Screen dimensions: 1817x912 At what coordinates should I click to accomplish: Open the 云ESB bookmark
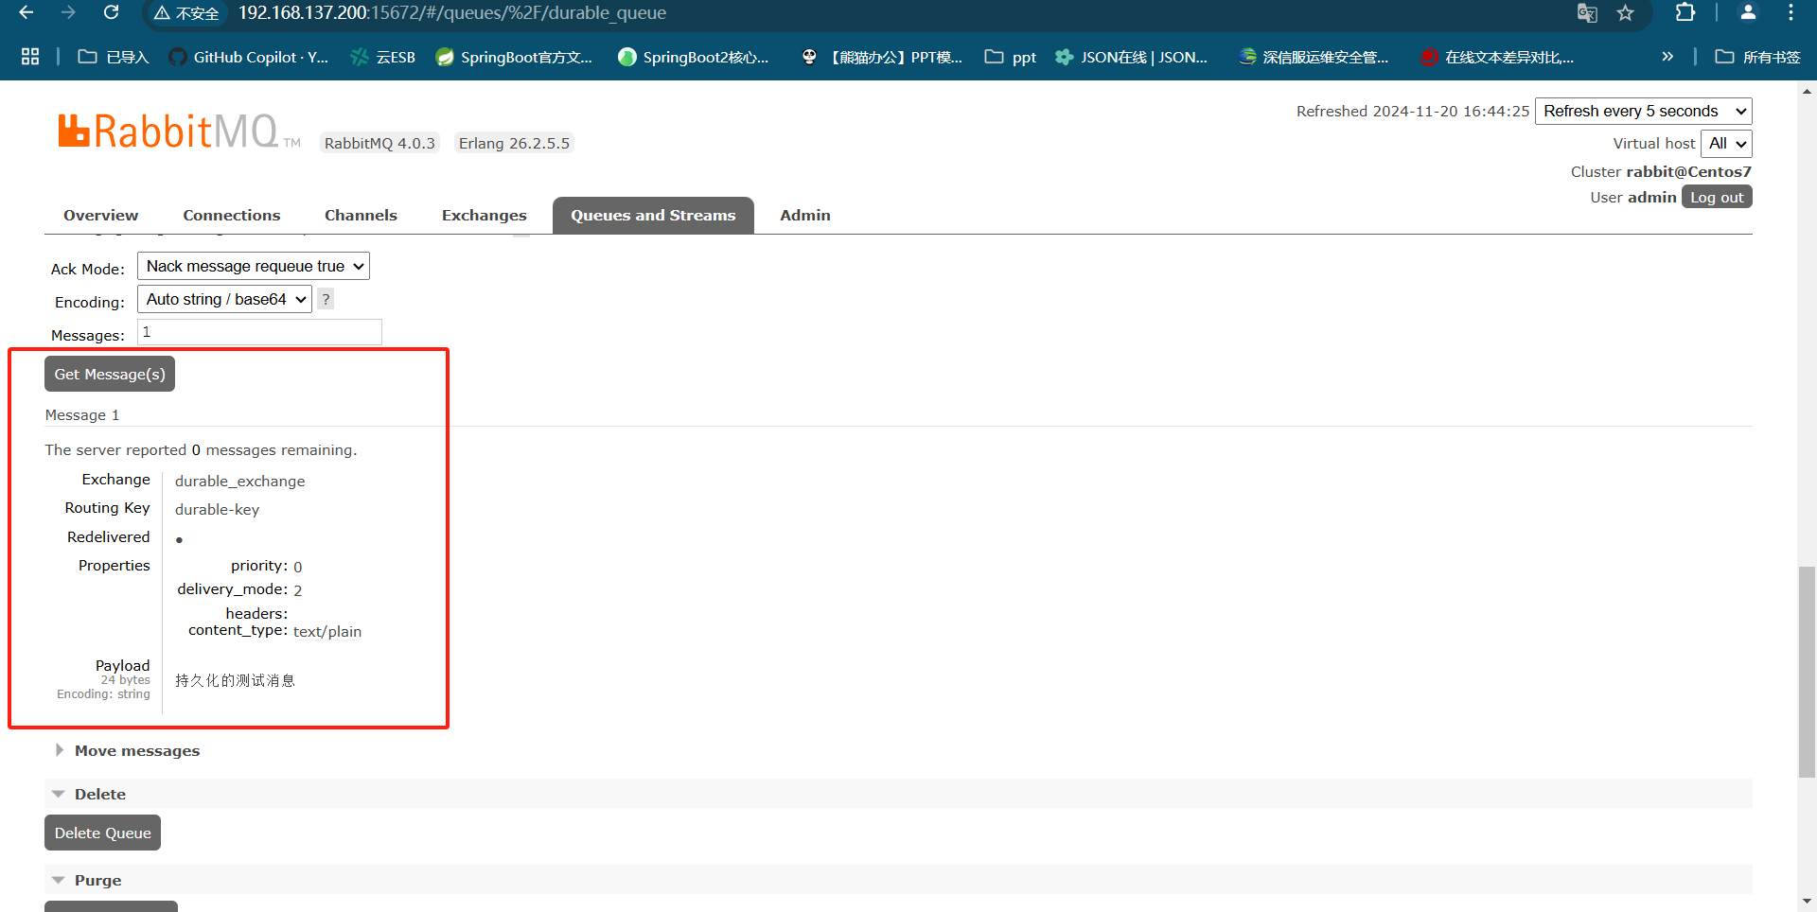click(382, 57)
